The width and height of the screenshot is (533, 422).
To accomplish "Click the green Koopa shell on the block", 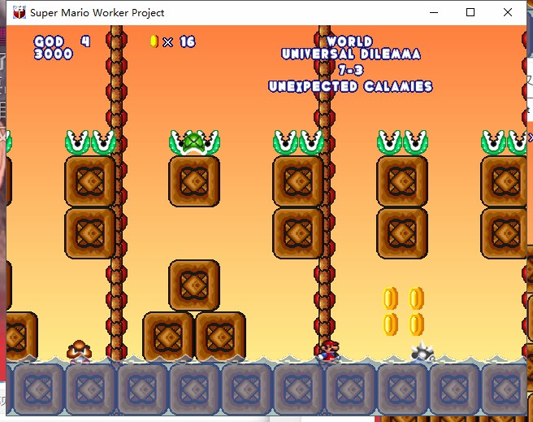I will tap(193, 143).
